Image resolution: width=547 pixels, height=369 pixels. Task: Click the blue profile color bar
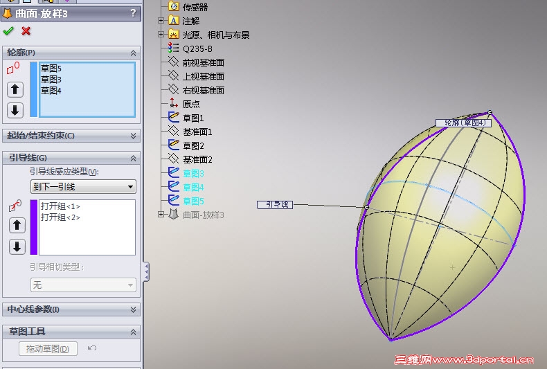click(33, 89)
